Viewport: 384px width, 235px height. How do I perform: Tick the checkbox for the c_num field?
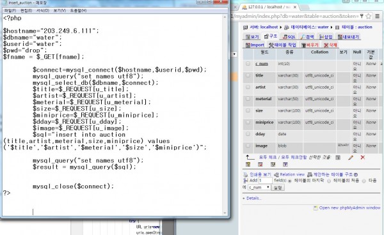click(248, 63)
